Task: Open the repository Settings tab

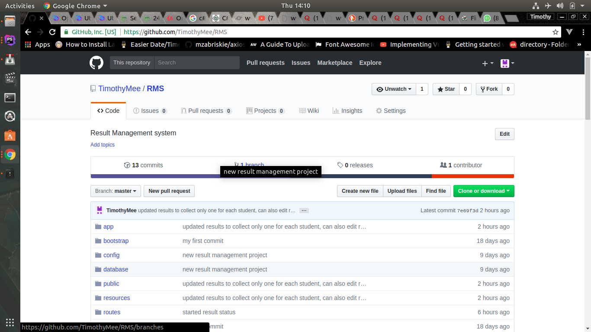Action: pyautogui.click(x=390, y=111)
